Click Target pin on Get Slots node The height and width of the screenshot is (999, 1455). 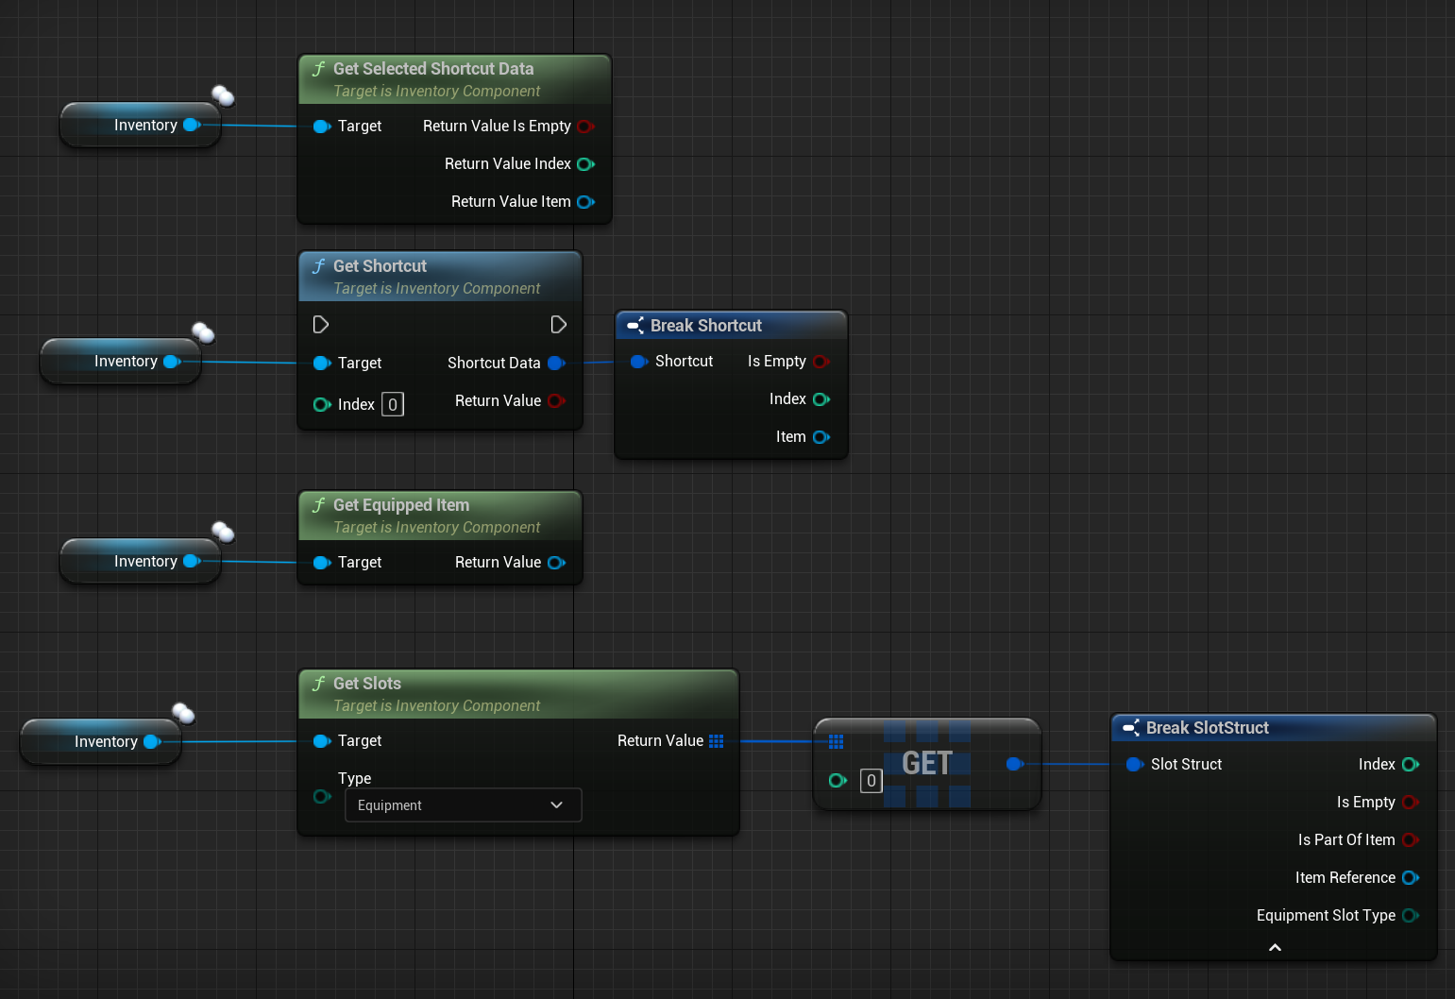(x=321, y=741)
